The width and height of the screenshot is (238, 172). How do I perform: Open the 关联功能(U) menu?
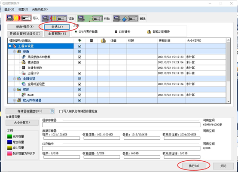[40, 9]
